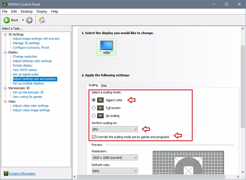The height and width of the screenshot is (180, 246).
Task: Click the horizontal scrollbar thumb
Action: [151, 177]
